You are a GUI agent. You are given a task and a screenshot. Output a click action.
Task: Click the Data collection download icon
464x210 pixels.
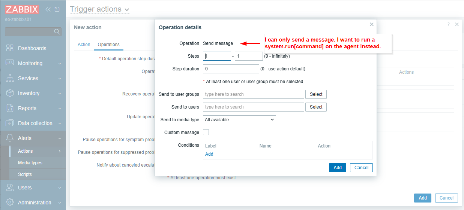tap(10, 123)
